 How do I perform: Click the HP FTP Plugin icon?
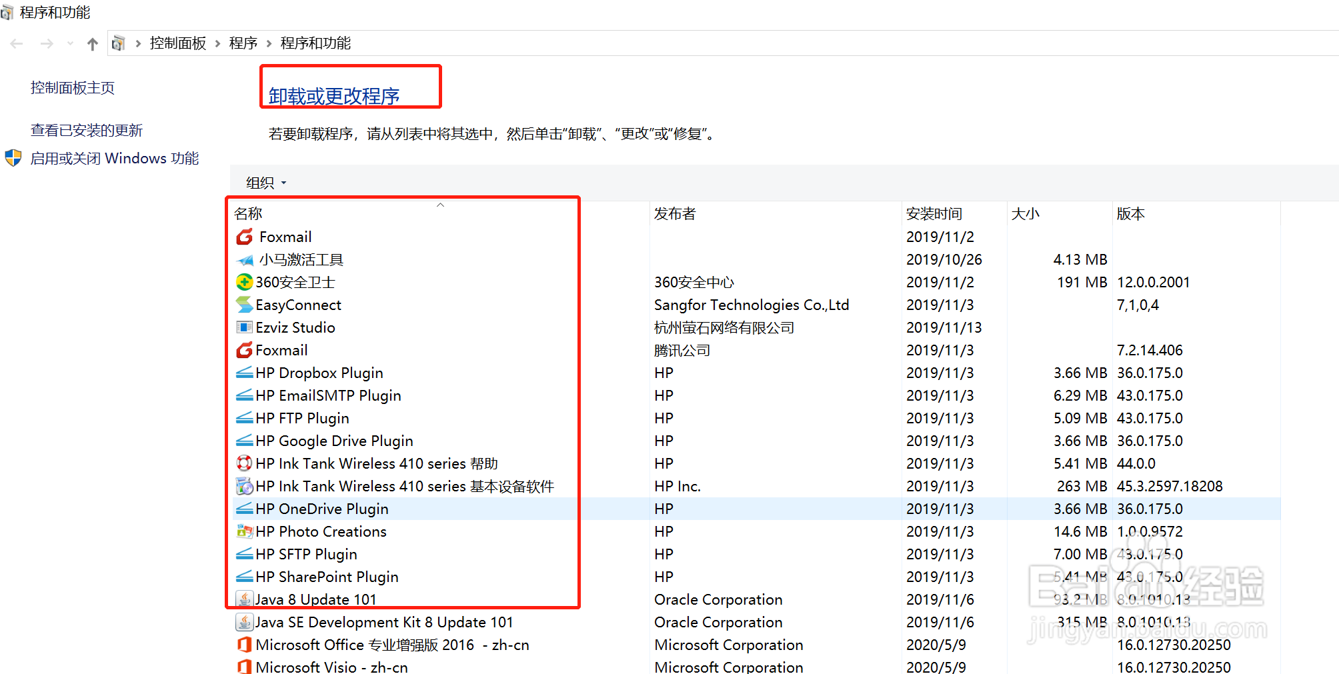(244, 418)
